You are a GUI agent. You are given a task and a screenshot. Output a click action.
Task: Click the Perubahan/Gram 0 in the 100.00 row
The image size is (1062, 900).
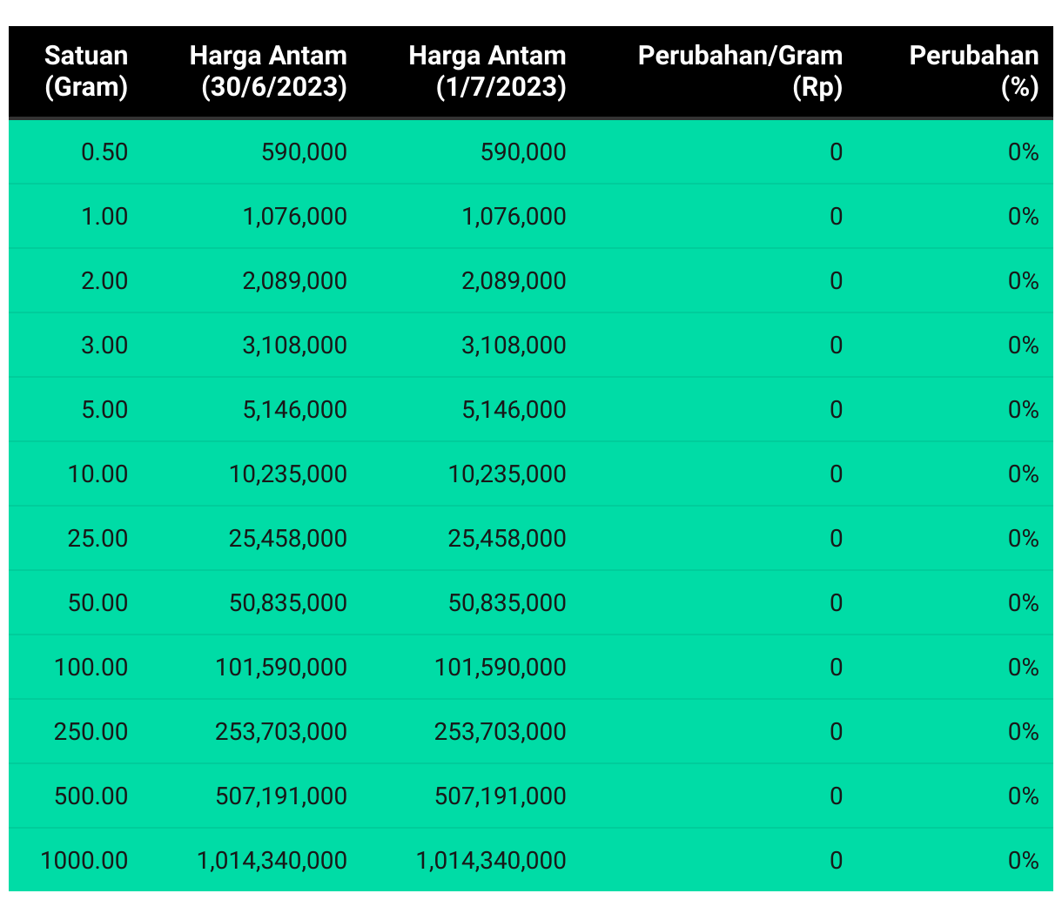coord(837,668)
